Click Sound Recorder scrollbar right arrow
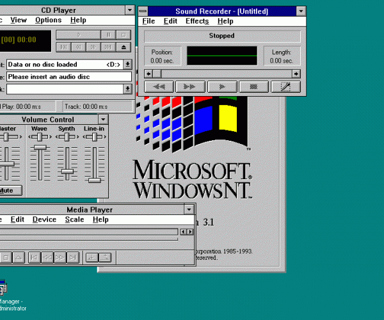This screenshot has height=320, width=384. tap(296, 74)
